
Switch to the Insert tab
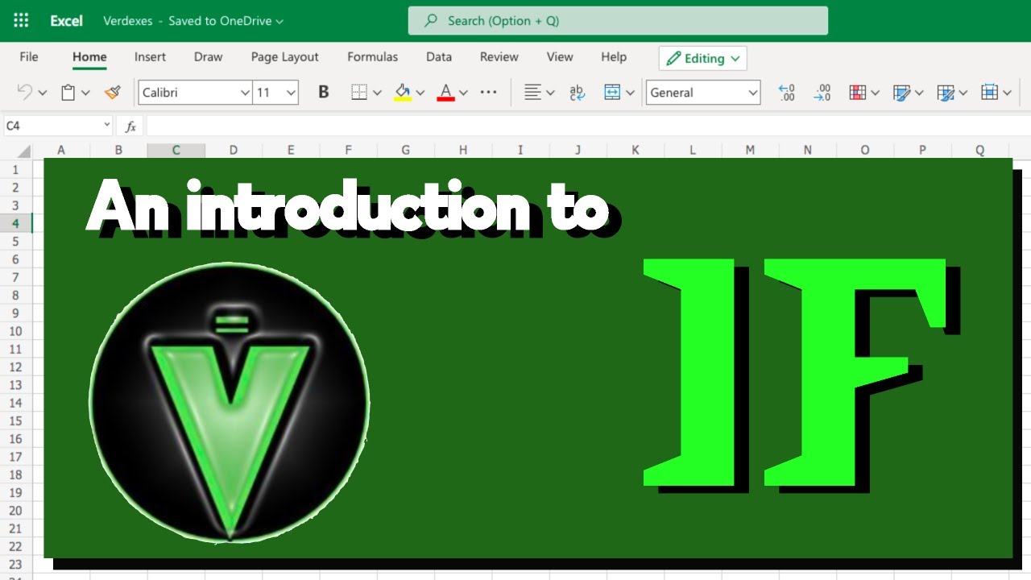click(151, 57)
